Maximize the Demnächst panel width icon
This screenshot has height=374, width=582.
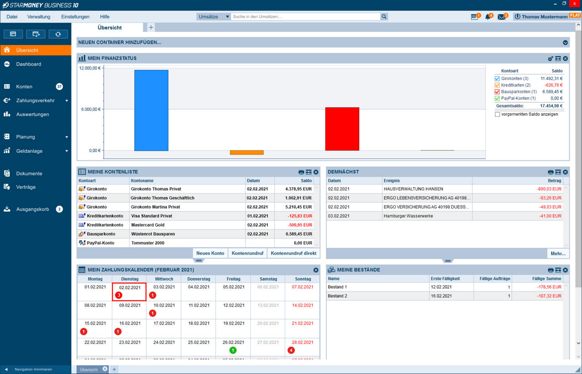pyautogui.click(x=558, y=172)
